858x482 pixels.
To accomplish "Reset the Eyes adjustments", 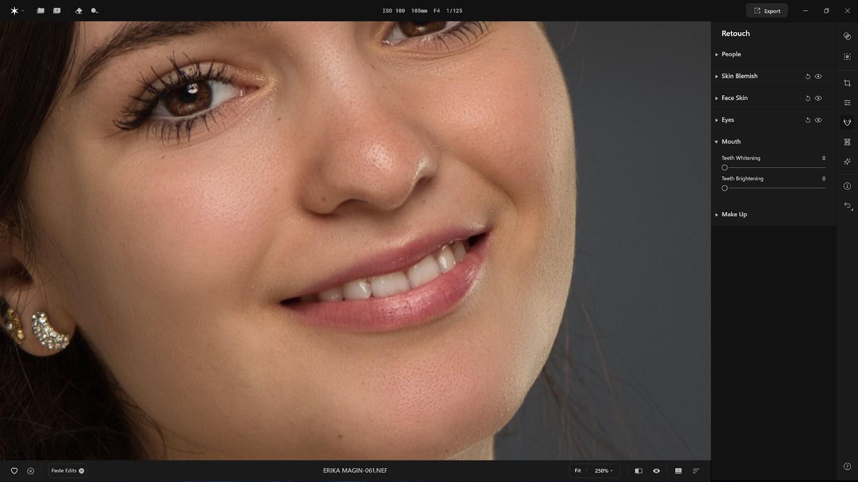I will (x=808, y=120).
